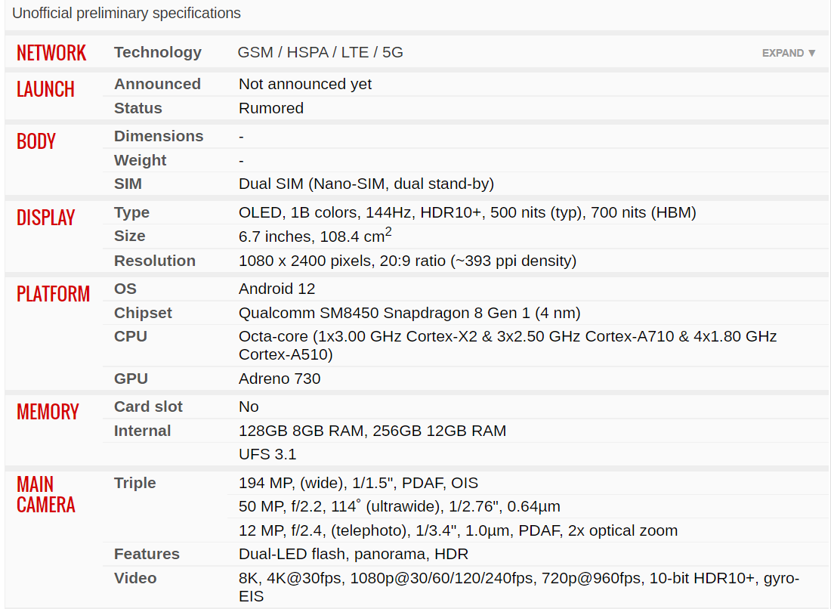Expand the Network specifications section

[x=788, y=53]
